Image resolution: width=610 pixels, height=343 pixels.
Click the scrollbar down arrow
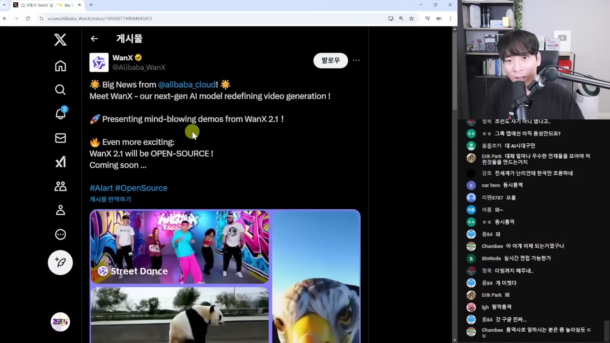pos(455,340)
